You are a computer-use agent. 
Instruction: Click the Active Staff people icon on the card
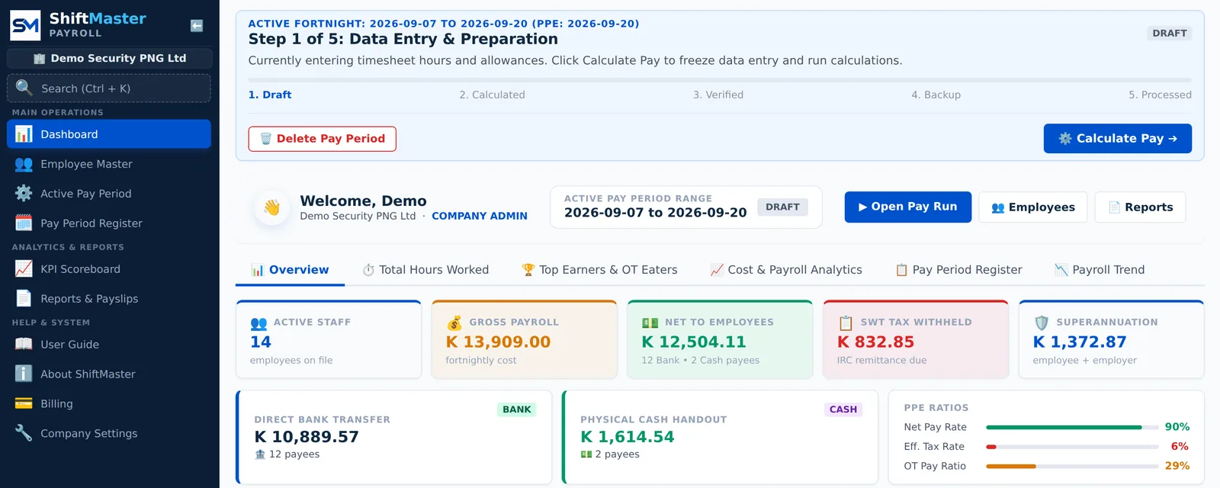click(258, 323)
